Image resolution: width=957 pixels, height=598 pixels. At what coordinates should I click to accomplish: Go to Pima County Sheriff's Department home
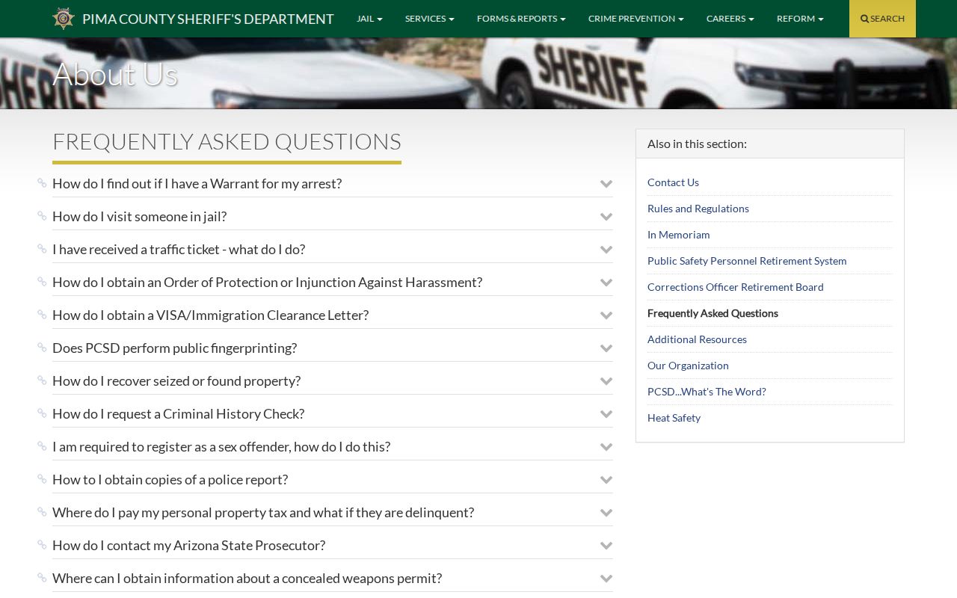tap(208, 19)
